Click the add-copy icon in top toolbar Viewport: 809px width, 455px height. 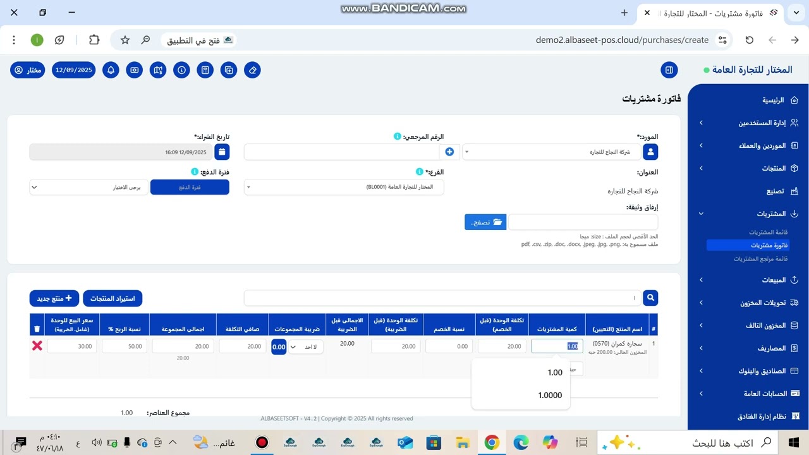pyautogui.click(x=229, y=70)
